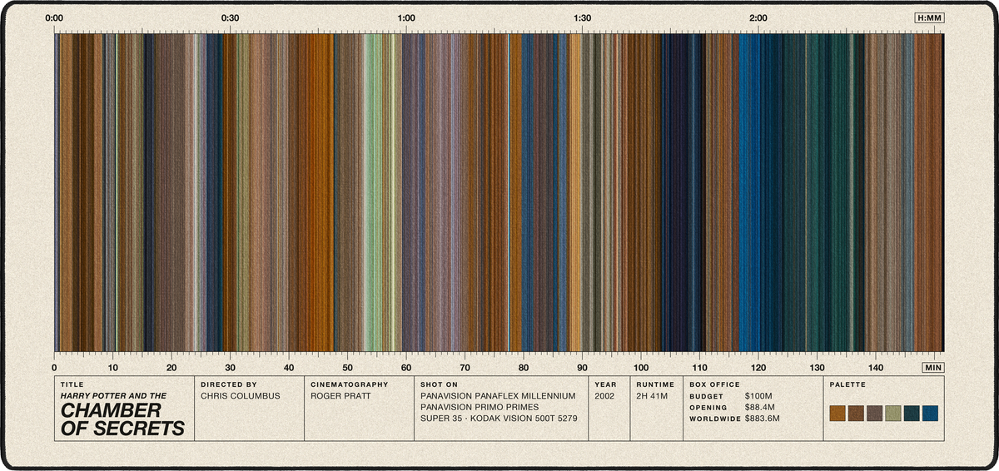Viewport: 999px width, 471px height.
Task: Select the $88.4M opening value
Action: pos(761,408)
